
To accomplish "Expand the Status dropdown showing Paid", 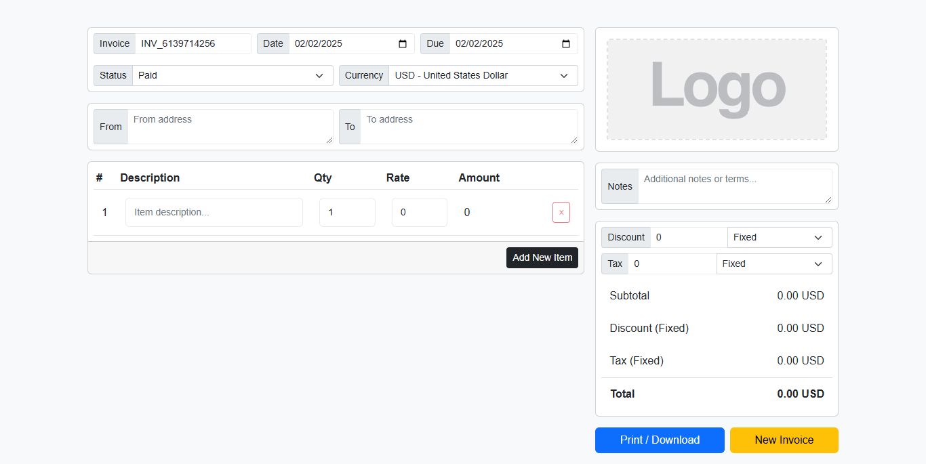I will point(233,75).
